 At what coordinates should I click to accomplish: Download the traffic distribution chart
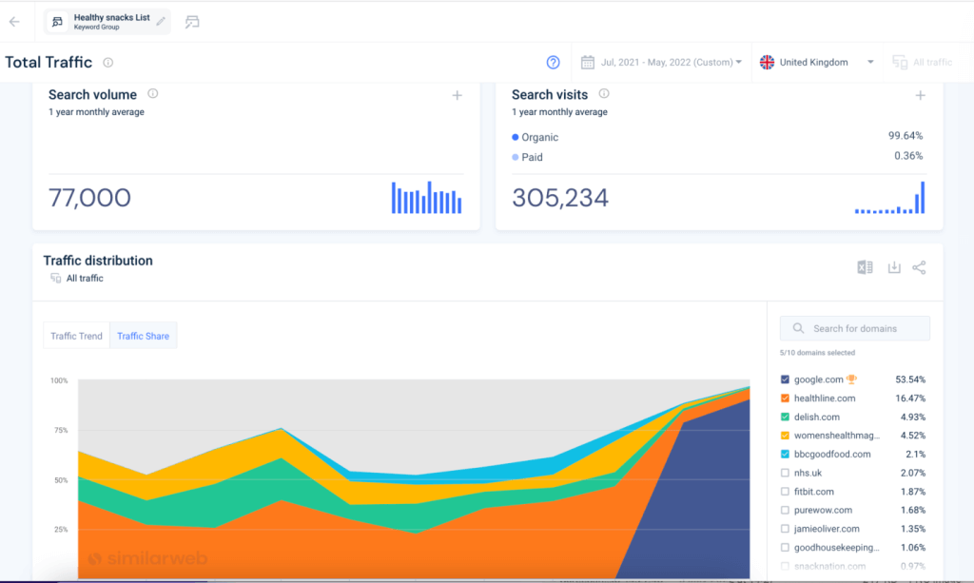pyautogui.click(x=894, y=267)
